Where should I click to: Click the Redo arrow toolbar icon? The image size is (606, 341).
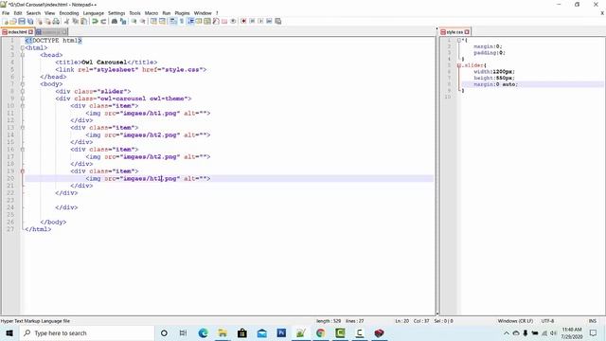pyautogui.click(x=103, y=21)
